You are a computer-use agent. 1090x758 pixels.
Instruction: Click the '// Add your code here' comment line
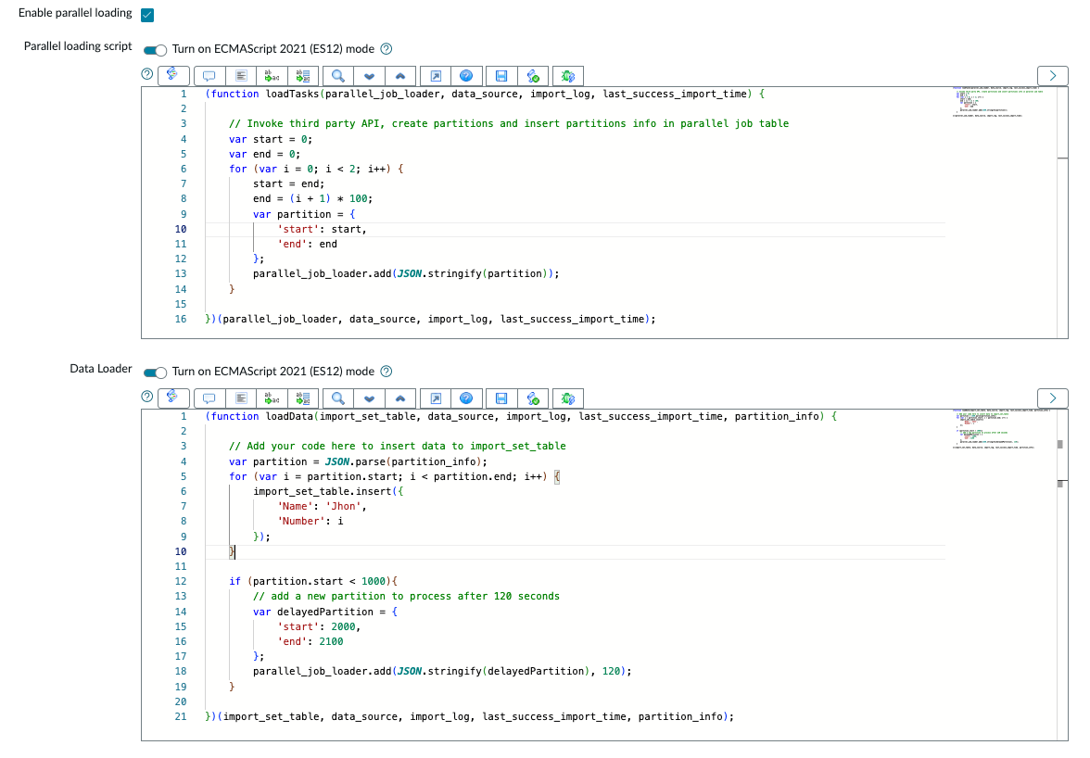(397, 446)
